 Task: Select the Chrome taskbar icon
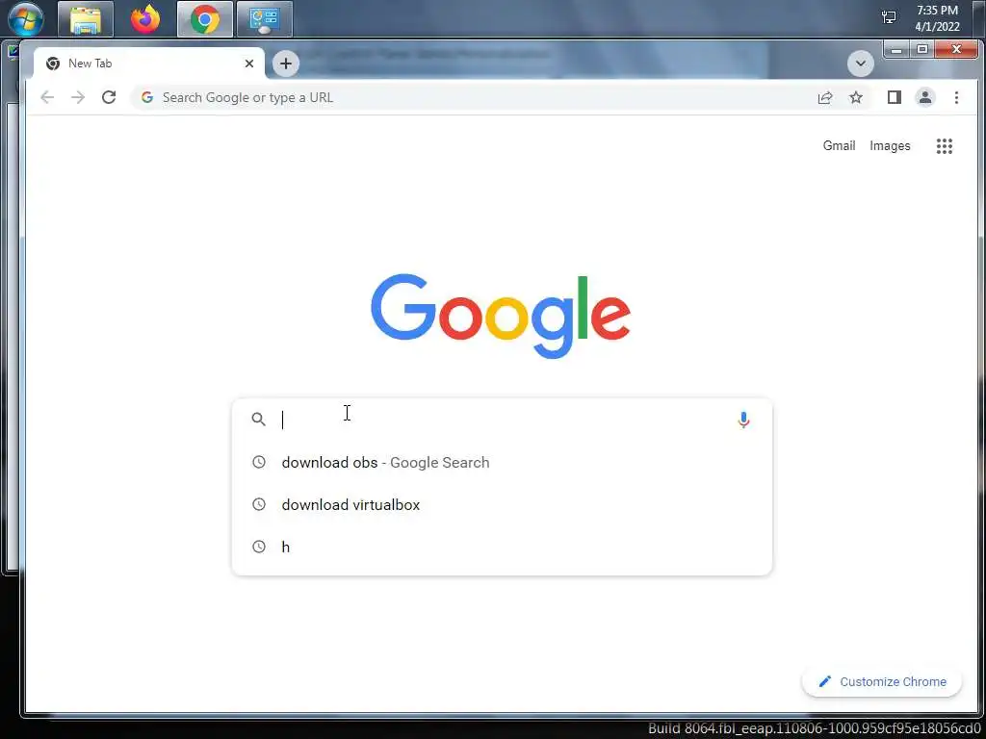coord(205,19)
